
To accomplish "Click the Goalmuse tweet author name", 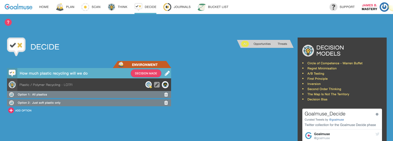I will click(322, 134).
